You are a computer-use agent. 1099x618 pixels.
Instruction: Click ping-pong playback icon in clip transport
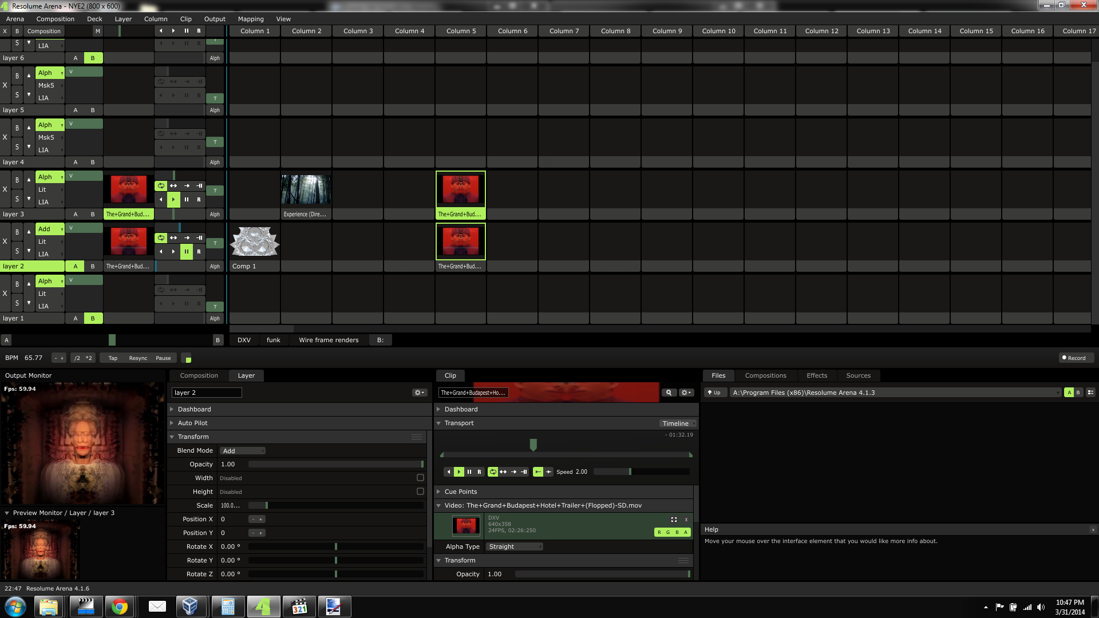503,472
